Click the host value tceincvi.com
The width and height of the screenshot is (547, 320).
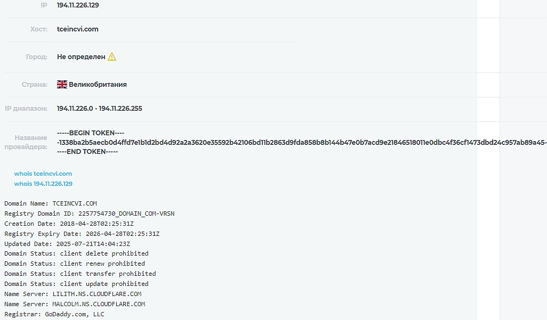[x=78, y=29]
